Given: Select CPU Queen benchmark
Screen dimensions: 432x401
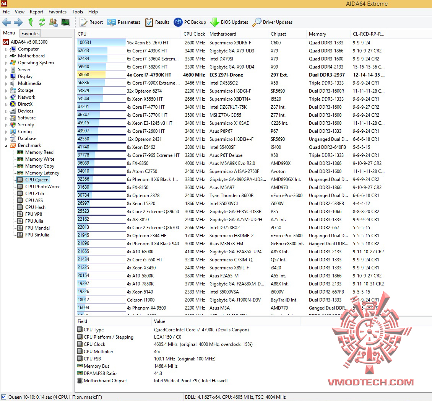Looking at the screenshot, I should (x=37, y=180).
